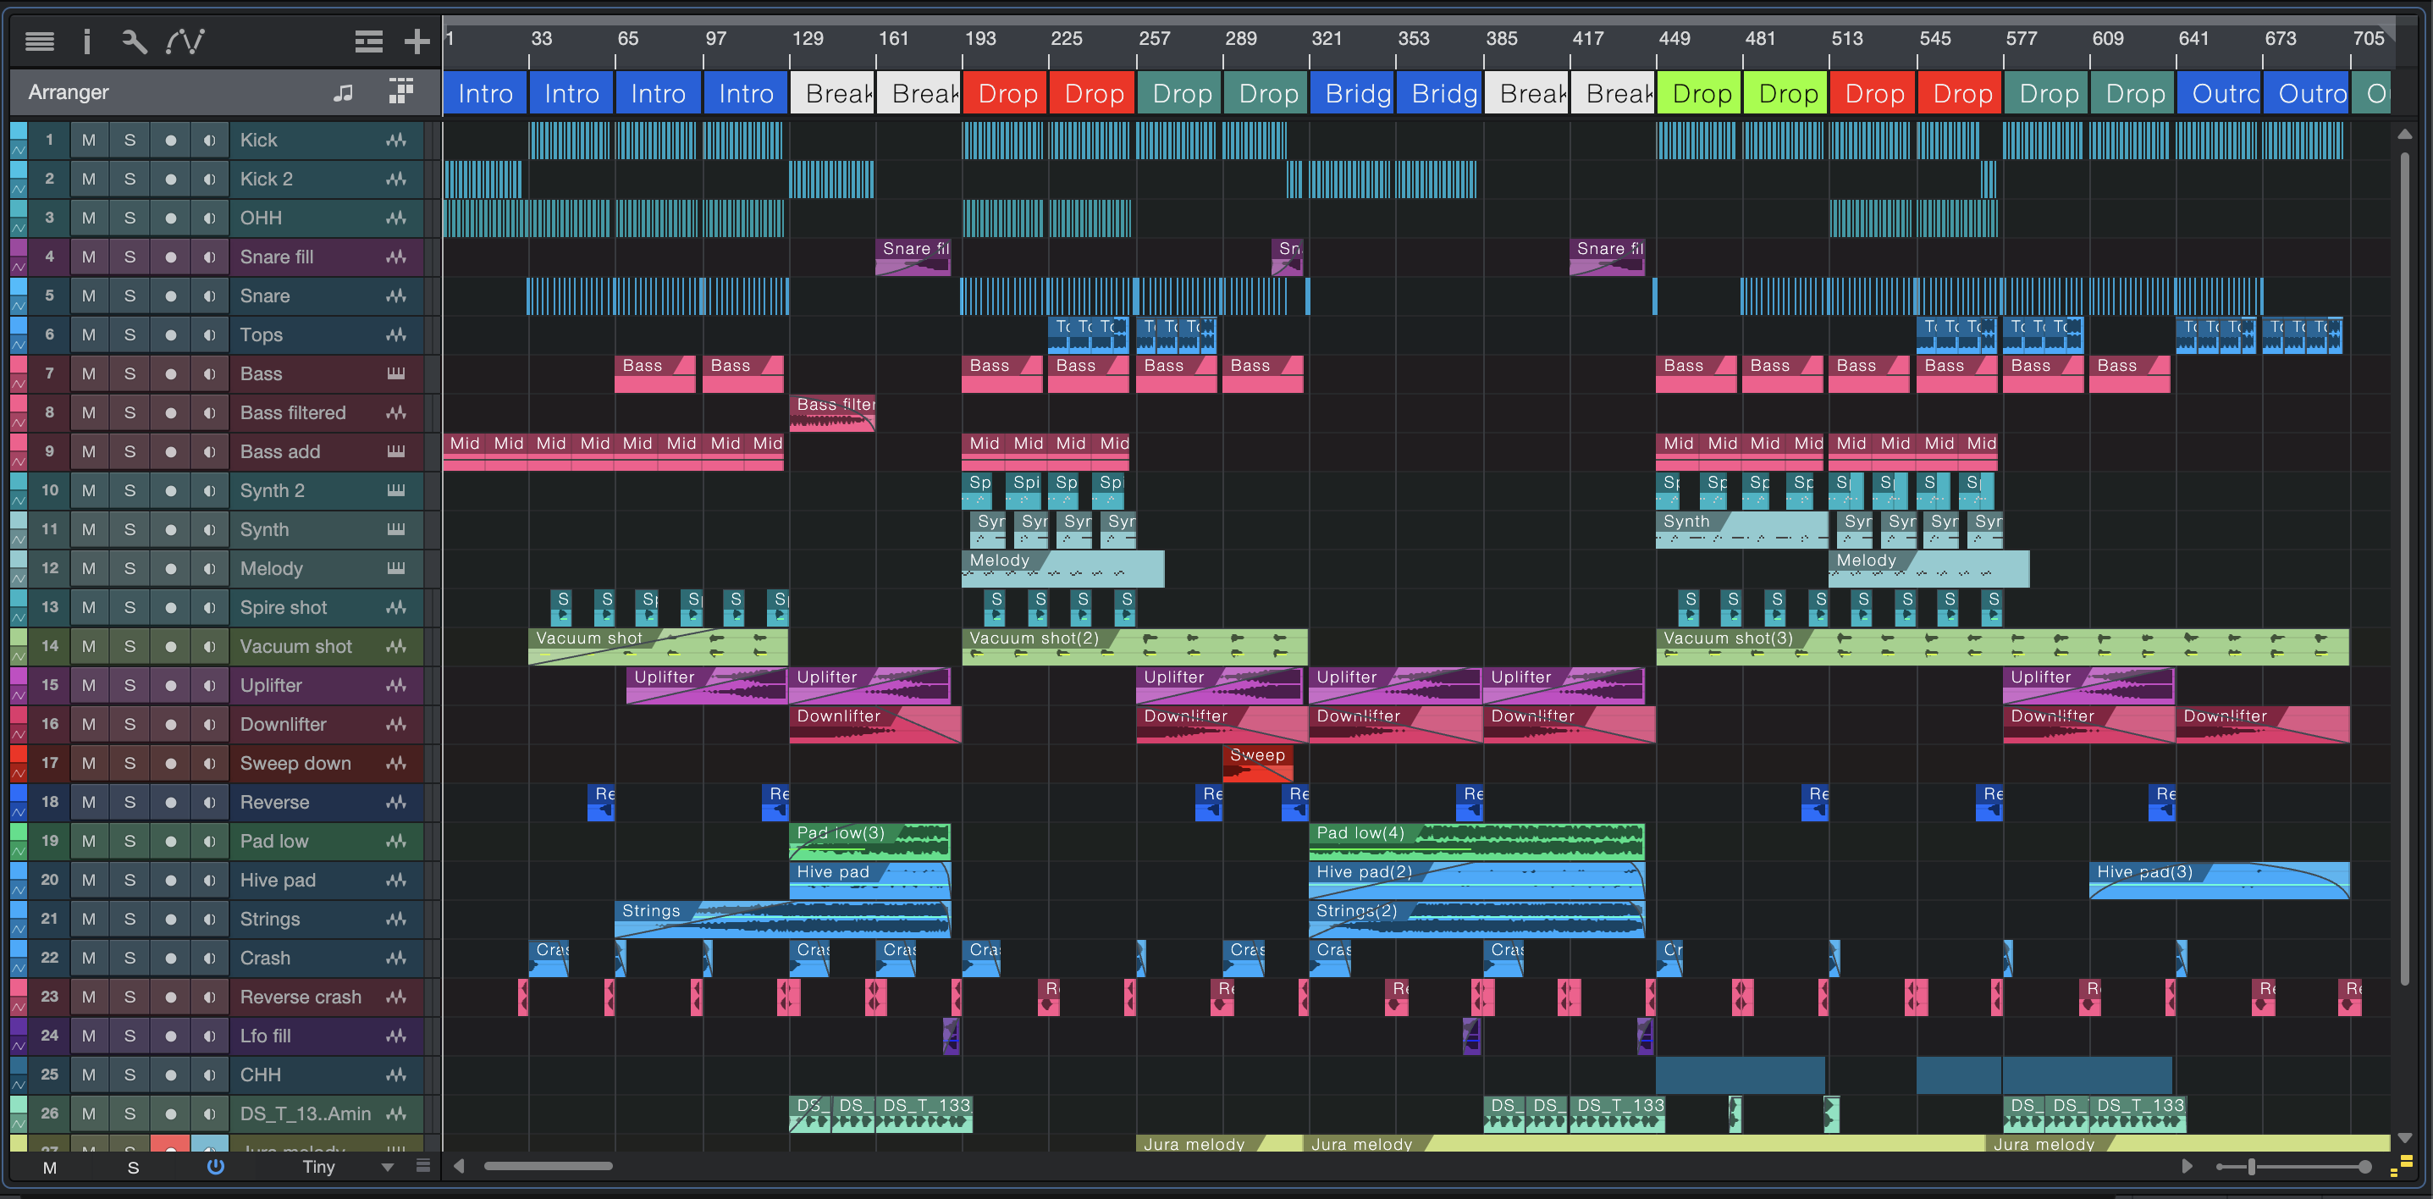The width and height of the screenshot is (2433, 1199).
Task: Mute the Kick track
Action: pos(89,140)
